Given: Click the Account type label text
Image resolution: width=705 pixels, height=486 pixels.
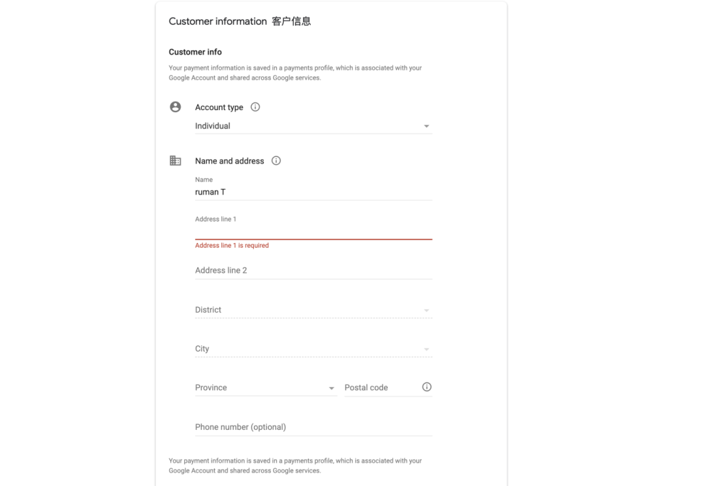Looking at the screenshot, I should tap(219, 107).
